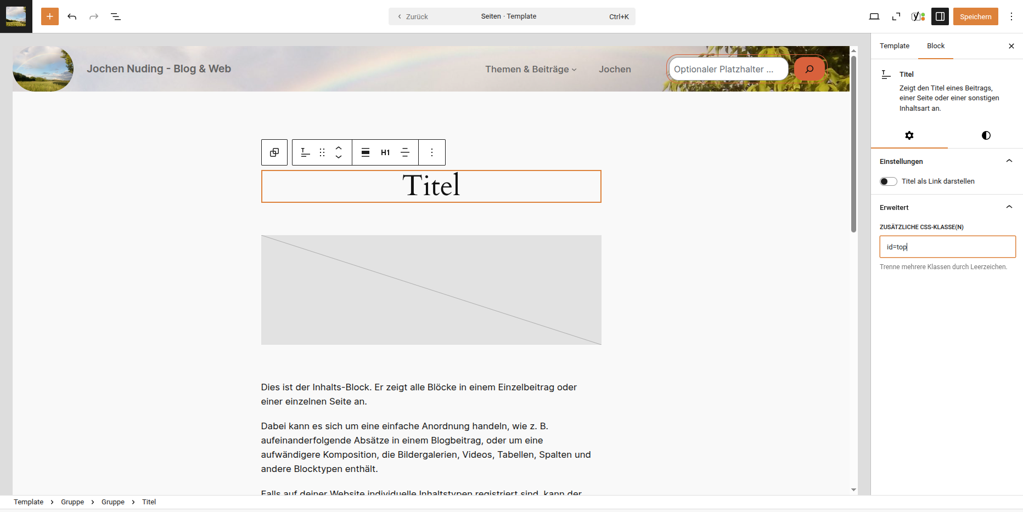Undo the last change
This screenshot has width=1023, height=512.
click(x=72, y=16)
